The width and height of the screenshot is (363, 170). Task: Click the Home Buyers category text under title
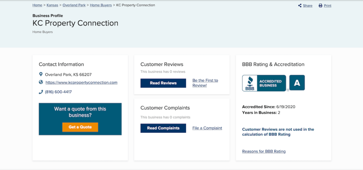click(x=43, y=32)
